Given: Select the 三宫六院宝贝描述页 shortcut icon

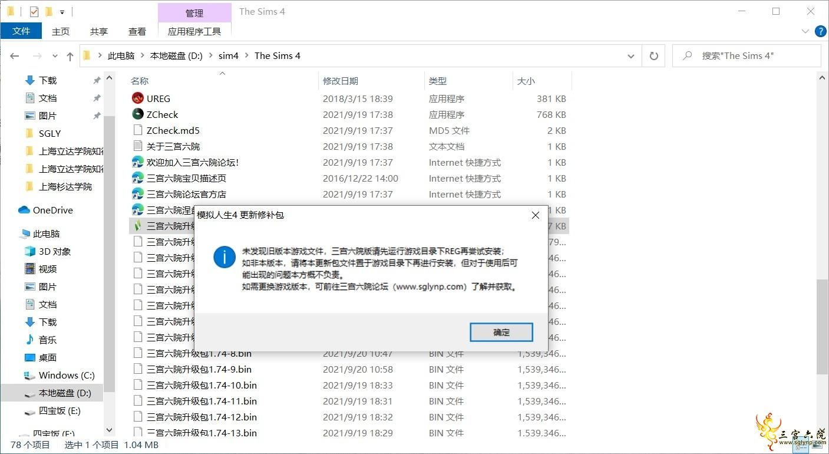Looking at the screenshot, I should pyautogui.click(x=138, y=178).
